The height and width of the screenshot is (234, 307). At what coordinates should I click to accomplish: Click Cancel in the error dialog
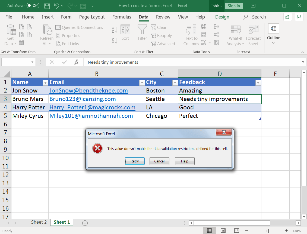(x=159, y=161)
